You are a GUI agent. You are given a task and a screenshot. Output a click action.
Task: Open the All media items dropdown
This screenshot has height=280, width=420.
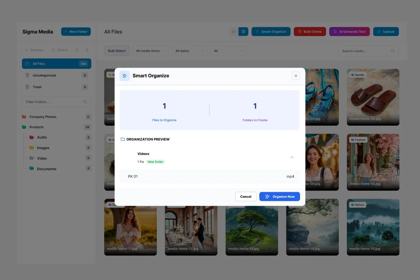pyautogui.click(x=150, y=51)
